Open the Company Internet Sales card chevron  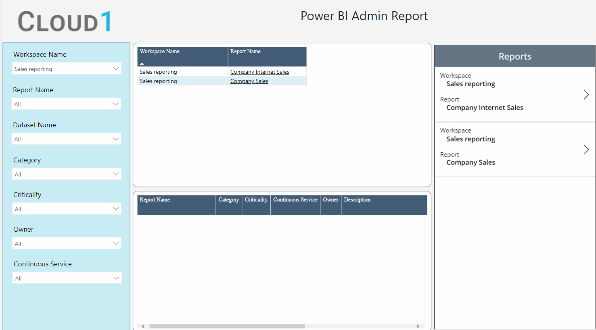click(x=586, y=95)
